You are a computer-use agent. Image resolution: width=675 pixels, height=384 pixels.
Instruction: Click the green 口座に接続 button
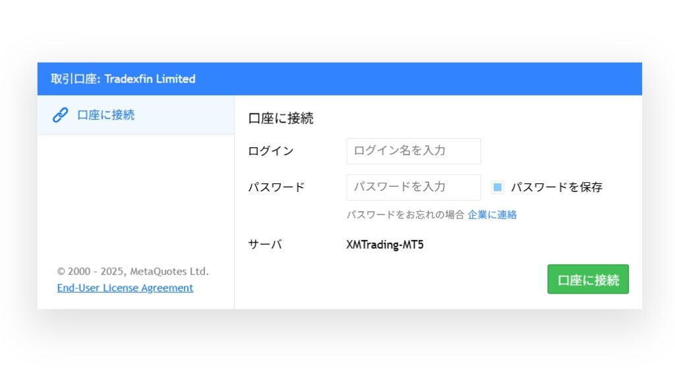[588, 279]
